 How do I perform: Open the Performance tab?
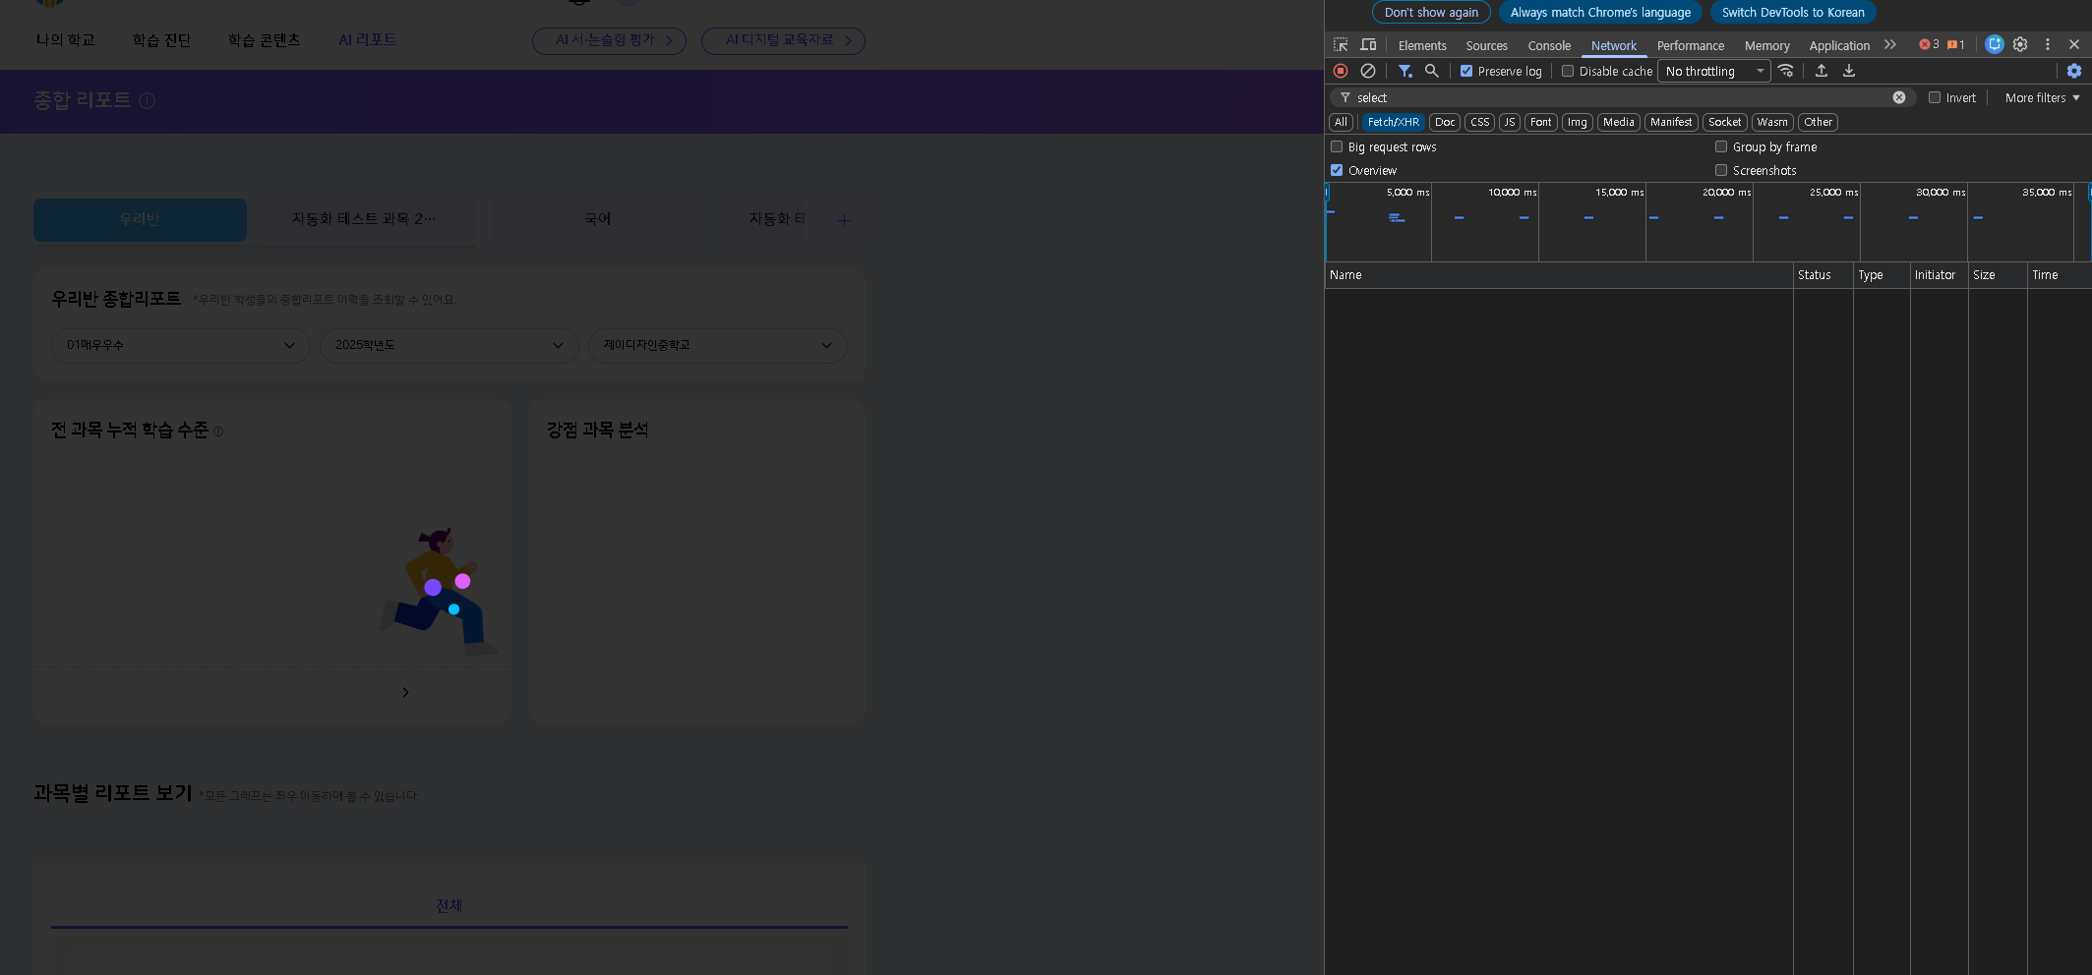pos(1690,45)
